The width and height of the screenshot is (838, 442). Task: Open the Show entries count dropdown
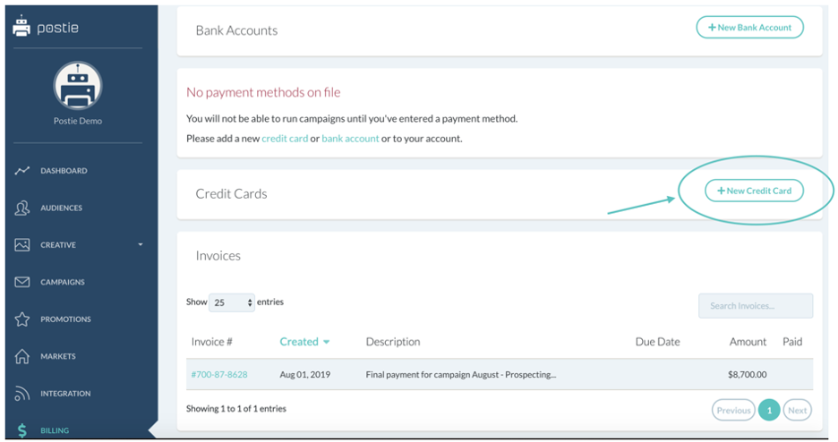(x=231, y=302)
